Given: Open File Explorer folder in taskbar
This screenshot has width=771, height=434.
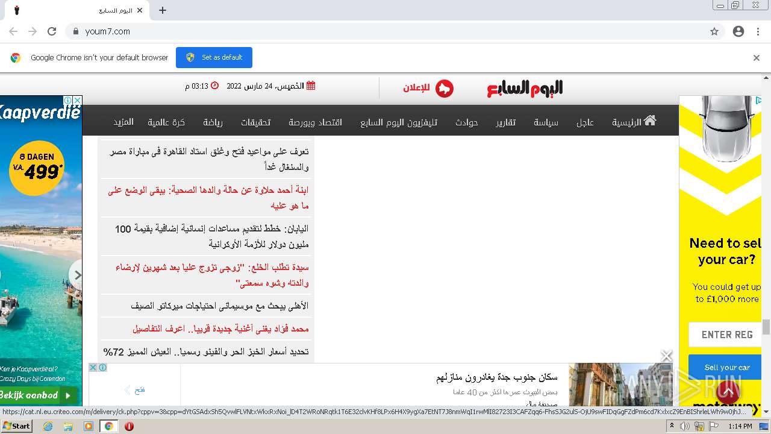Looking at the screenshot, I should click(x=68, y=426).
